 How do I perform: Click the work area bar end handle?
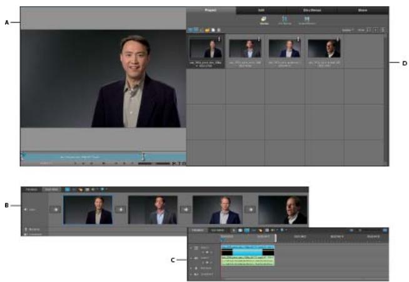point(275,238)
